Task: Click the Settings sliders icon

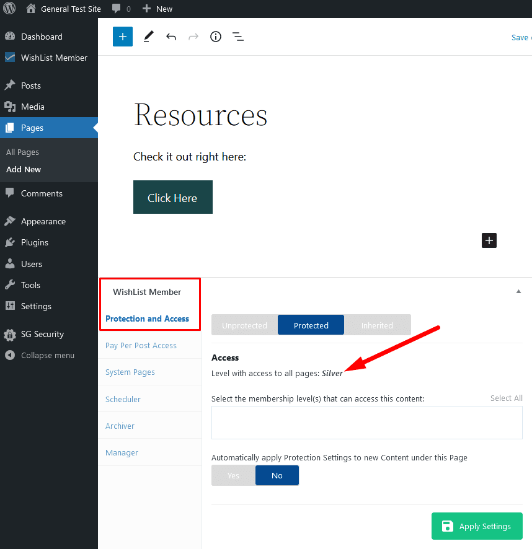Action: (x=10, y=305)
